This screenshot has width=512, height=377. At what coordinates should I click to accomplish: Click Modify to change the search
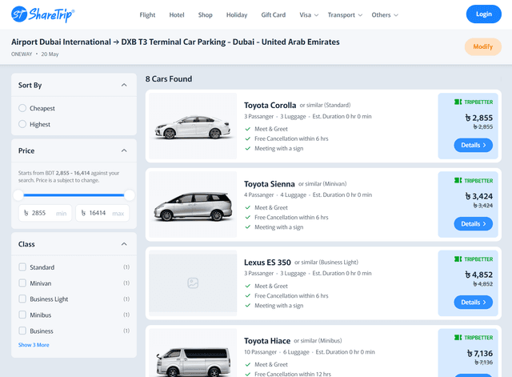point(483,46)
